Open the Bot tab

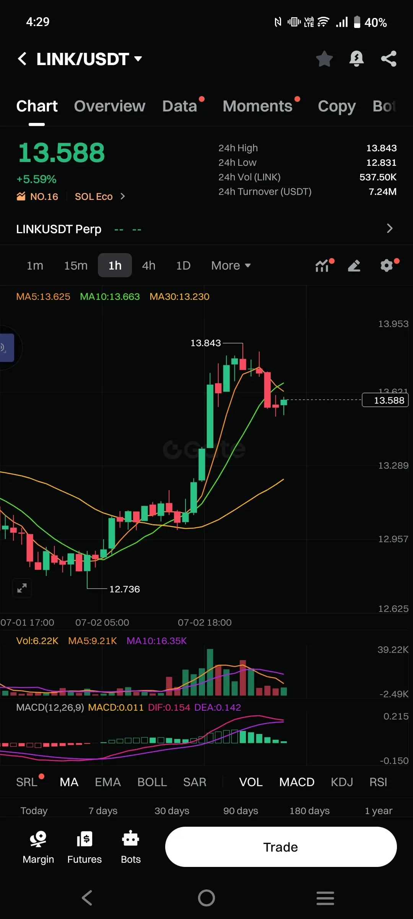click(x=384, y=106)
